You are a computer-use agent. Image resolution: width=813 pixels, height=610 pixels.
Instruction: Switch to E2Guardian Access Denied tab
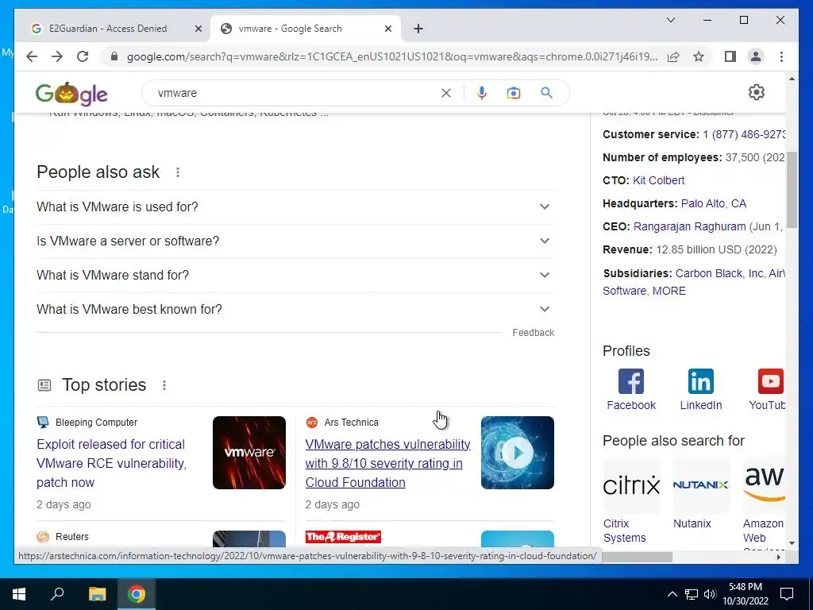[108, 29]
